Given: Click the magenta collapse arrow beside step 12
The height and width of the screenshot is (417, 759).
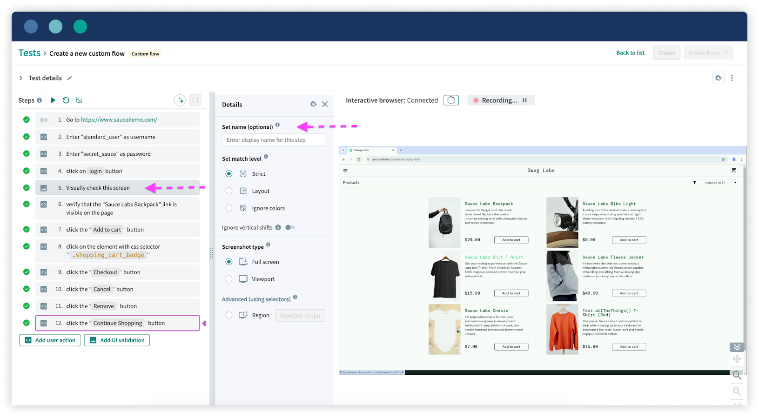Looking at the screenshot, I should pos(204,323).
